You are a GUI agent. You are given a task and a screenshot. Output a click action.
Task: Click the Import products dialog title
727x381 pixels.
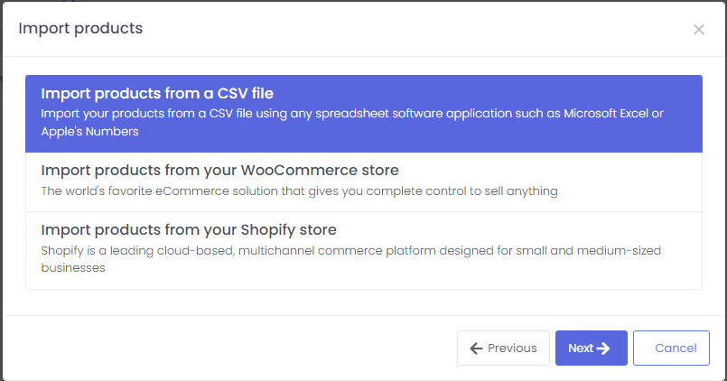[80, 28]
